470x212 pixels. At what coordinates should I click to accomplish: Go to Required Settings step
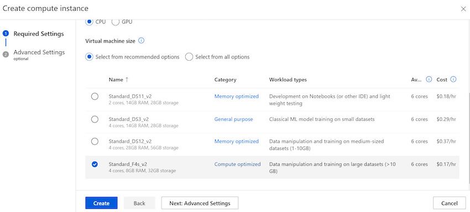[39, 34]
